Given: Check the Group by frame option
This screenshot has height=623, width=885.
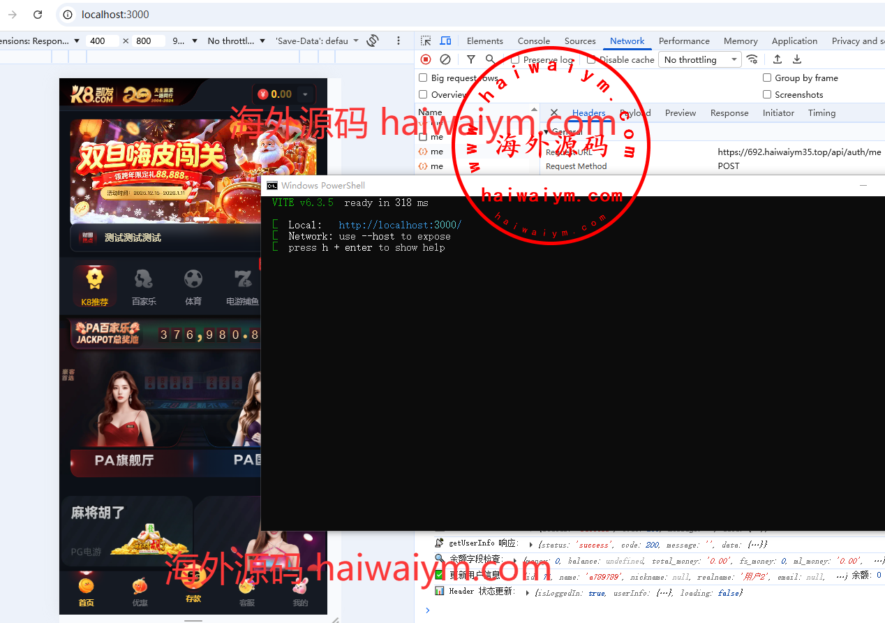Looking at the screenshot, I should tap(767, 78).
